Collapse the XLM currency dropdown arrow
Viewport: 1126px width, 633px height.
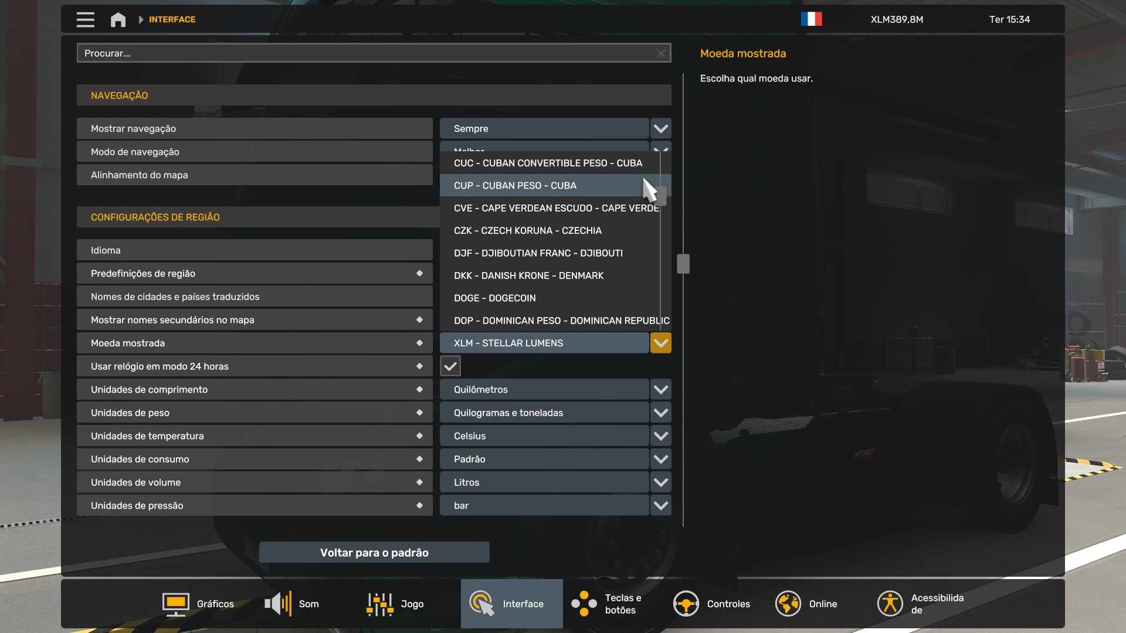(660, 343)
